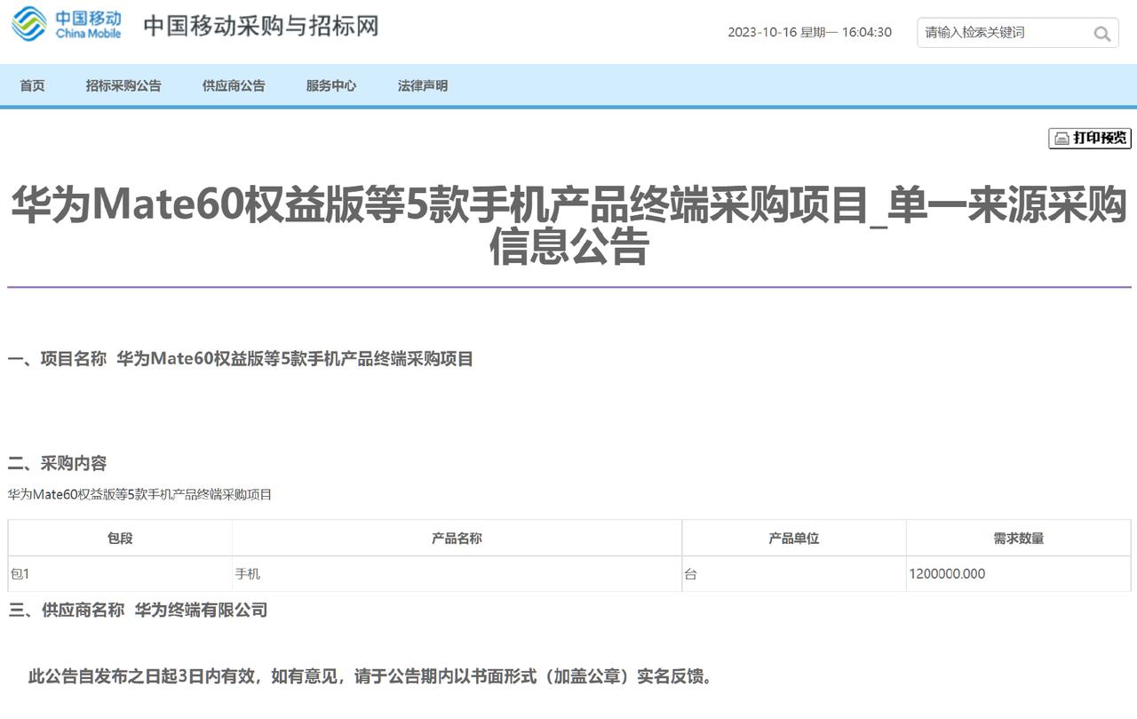Image resolution: width=1137 pixels, height=719 pixels.
Task: Click the 打印预览 button
Action: click(x=1090, y=138)
